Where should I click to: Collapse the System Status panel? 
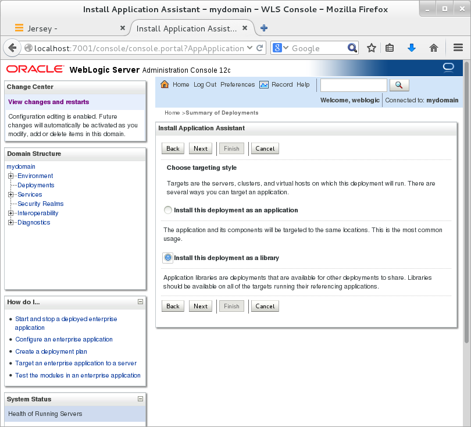coord(140,398)
